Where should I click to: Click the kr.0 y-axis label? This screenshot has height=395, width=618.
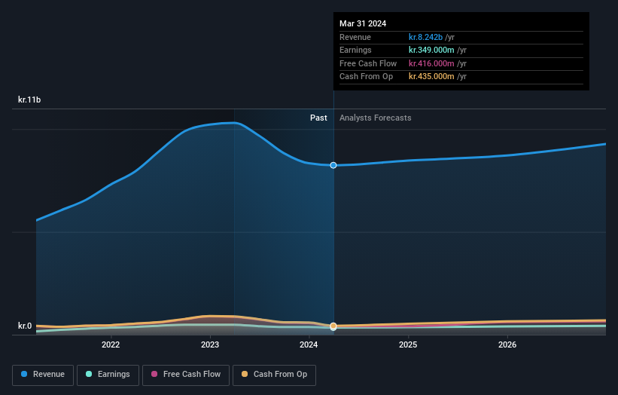[x=25, y=326]
